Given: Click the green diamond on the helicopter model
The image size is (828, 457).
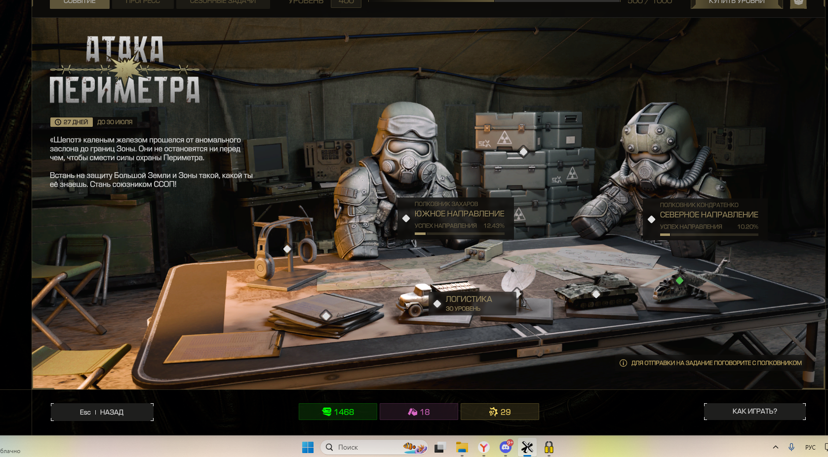Looking at the screenshot, I should [679, 280].
